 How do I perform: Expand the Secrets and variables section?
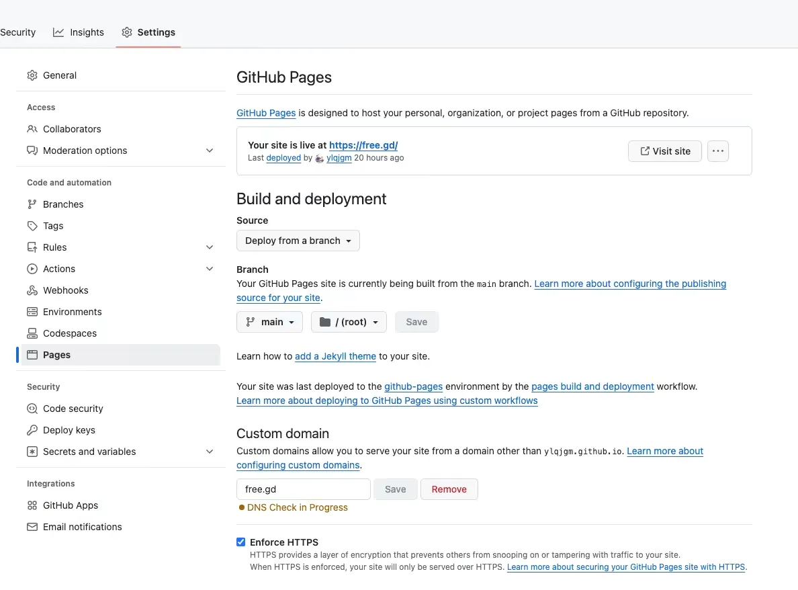[210, 452]
